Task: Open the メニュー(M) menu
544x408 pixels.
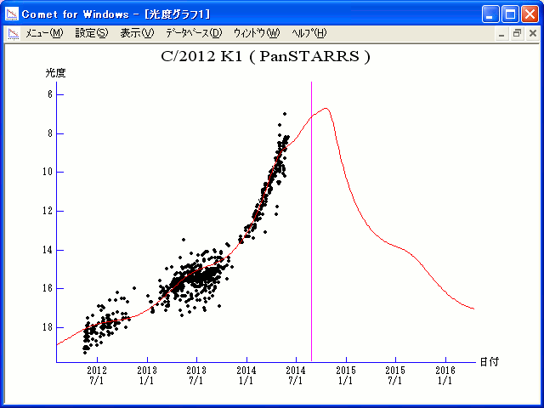Action: [x=44, y=33]
